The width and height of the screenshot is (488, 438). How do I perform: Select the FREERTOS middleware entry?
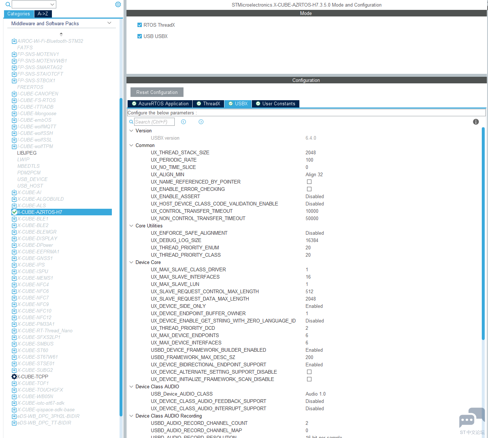(30, 87)
